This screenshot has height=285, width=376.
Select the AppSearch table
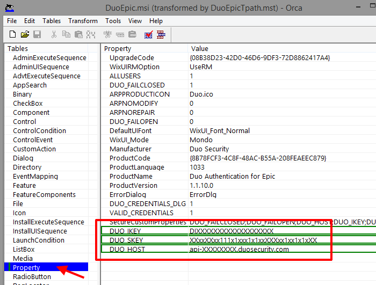pos(30,85)
